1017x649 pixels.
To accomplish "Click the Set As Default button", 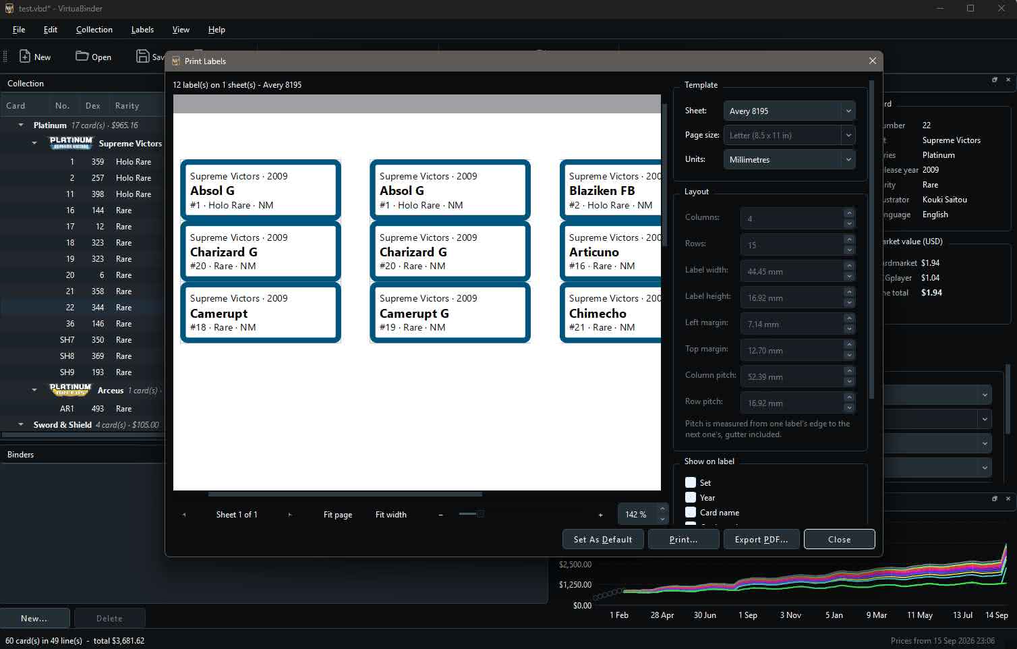I will pyautogui.click(x=603, y=539).
